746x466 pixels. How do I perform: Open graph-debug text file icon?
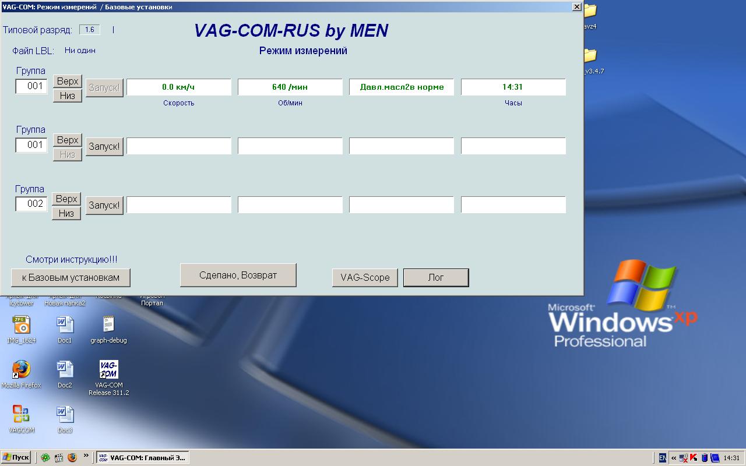108,325
